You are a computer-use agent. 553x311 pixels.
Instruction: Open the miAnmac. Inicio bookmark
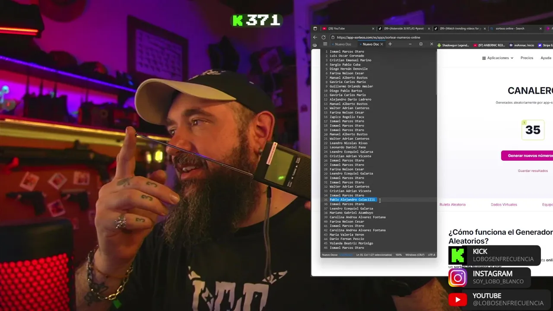(521, 45)
